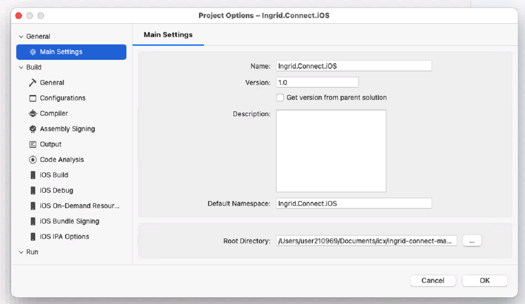This screenshot has width=525, height=304.
Task: Collapse the General section chevron
Action: click(x=21, y=37)
